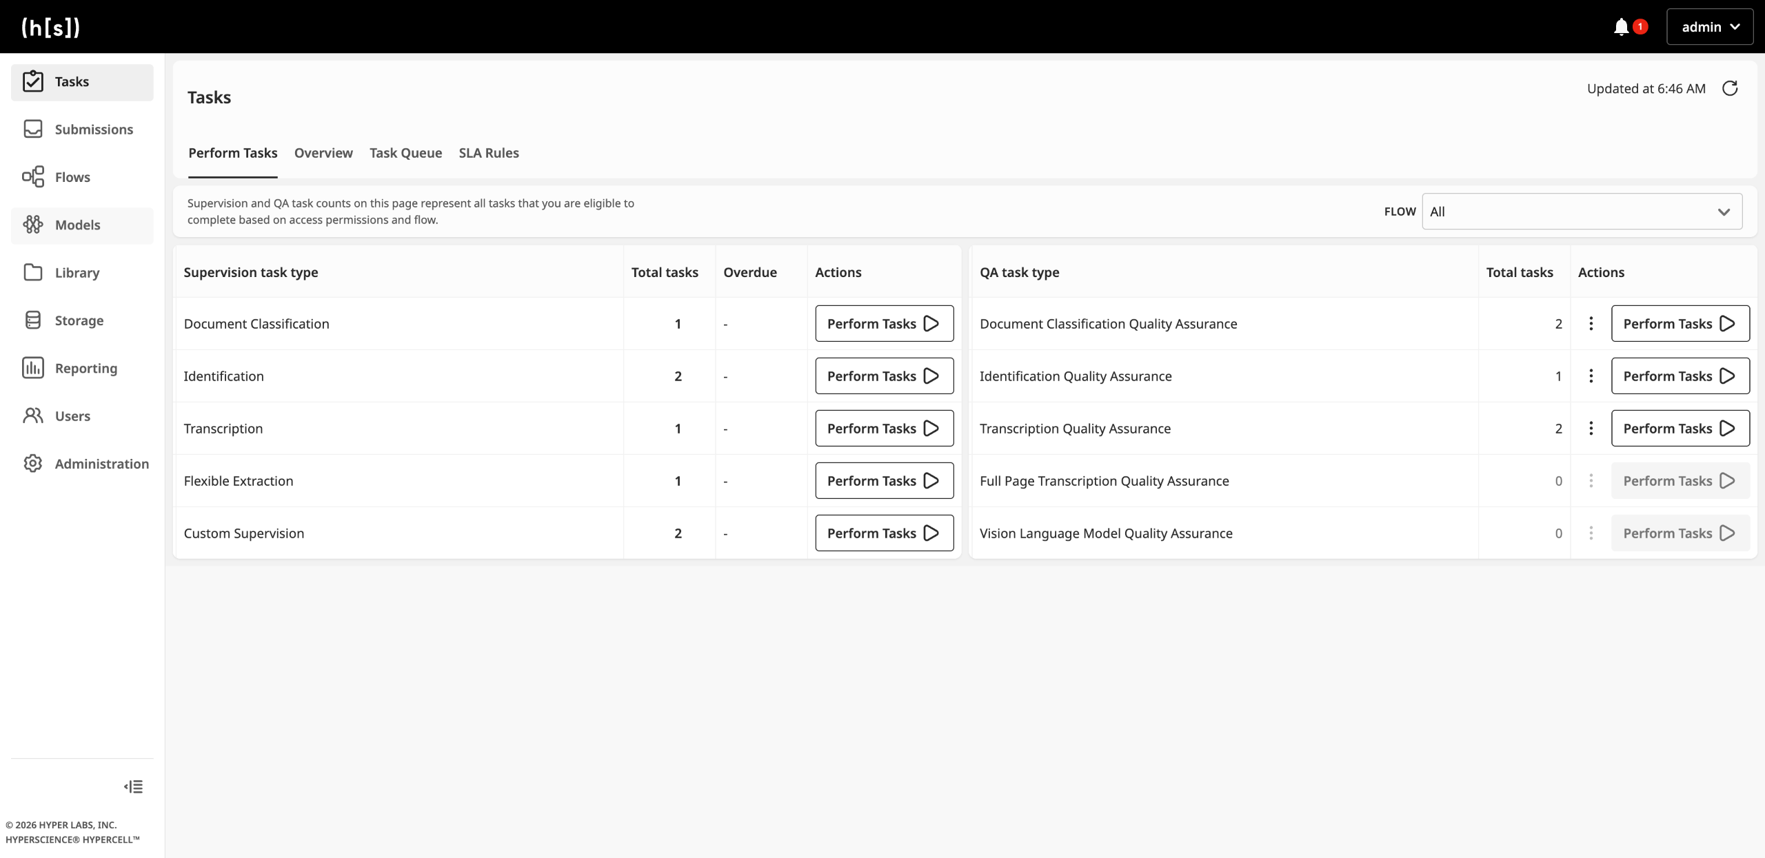
Task: Click the notification bell icon
Action: [x=1621, y=27]
